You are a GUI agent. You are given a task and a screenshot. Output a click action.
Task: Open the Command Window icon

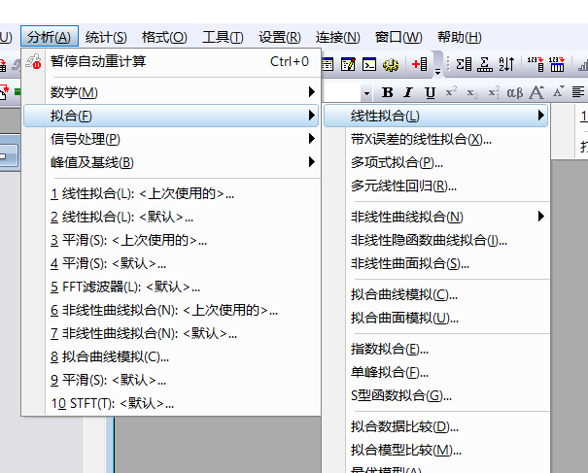click(x=369, y=64)
